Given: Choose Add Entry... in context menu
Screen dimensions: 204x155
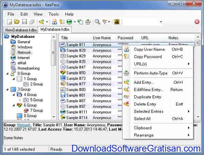Looking at the screenshot, I should [158, 82].
